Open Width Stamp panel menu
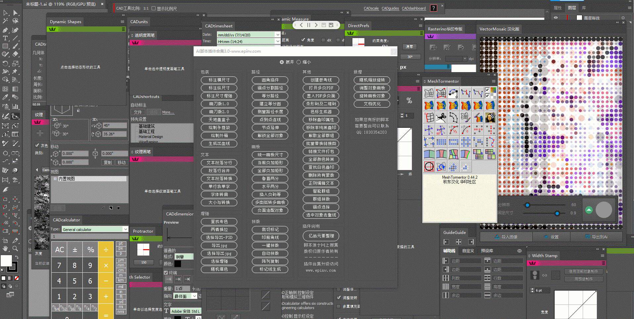The height and width of the screenshot is (319, 634). click(x=602, y=256)
